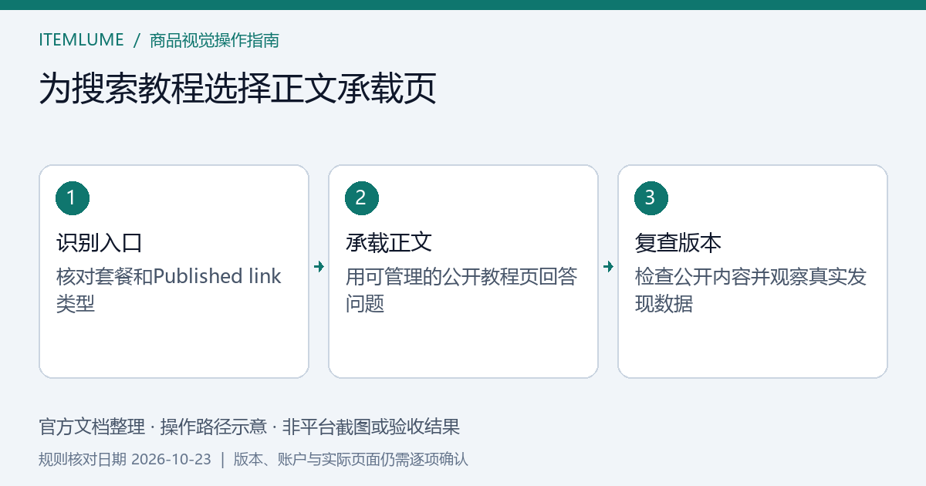Click the ITEMLUME breadcrumb link
The height and width of the screenshot is (486, 926).
tap(80, 40)
